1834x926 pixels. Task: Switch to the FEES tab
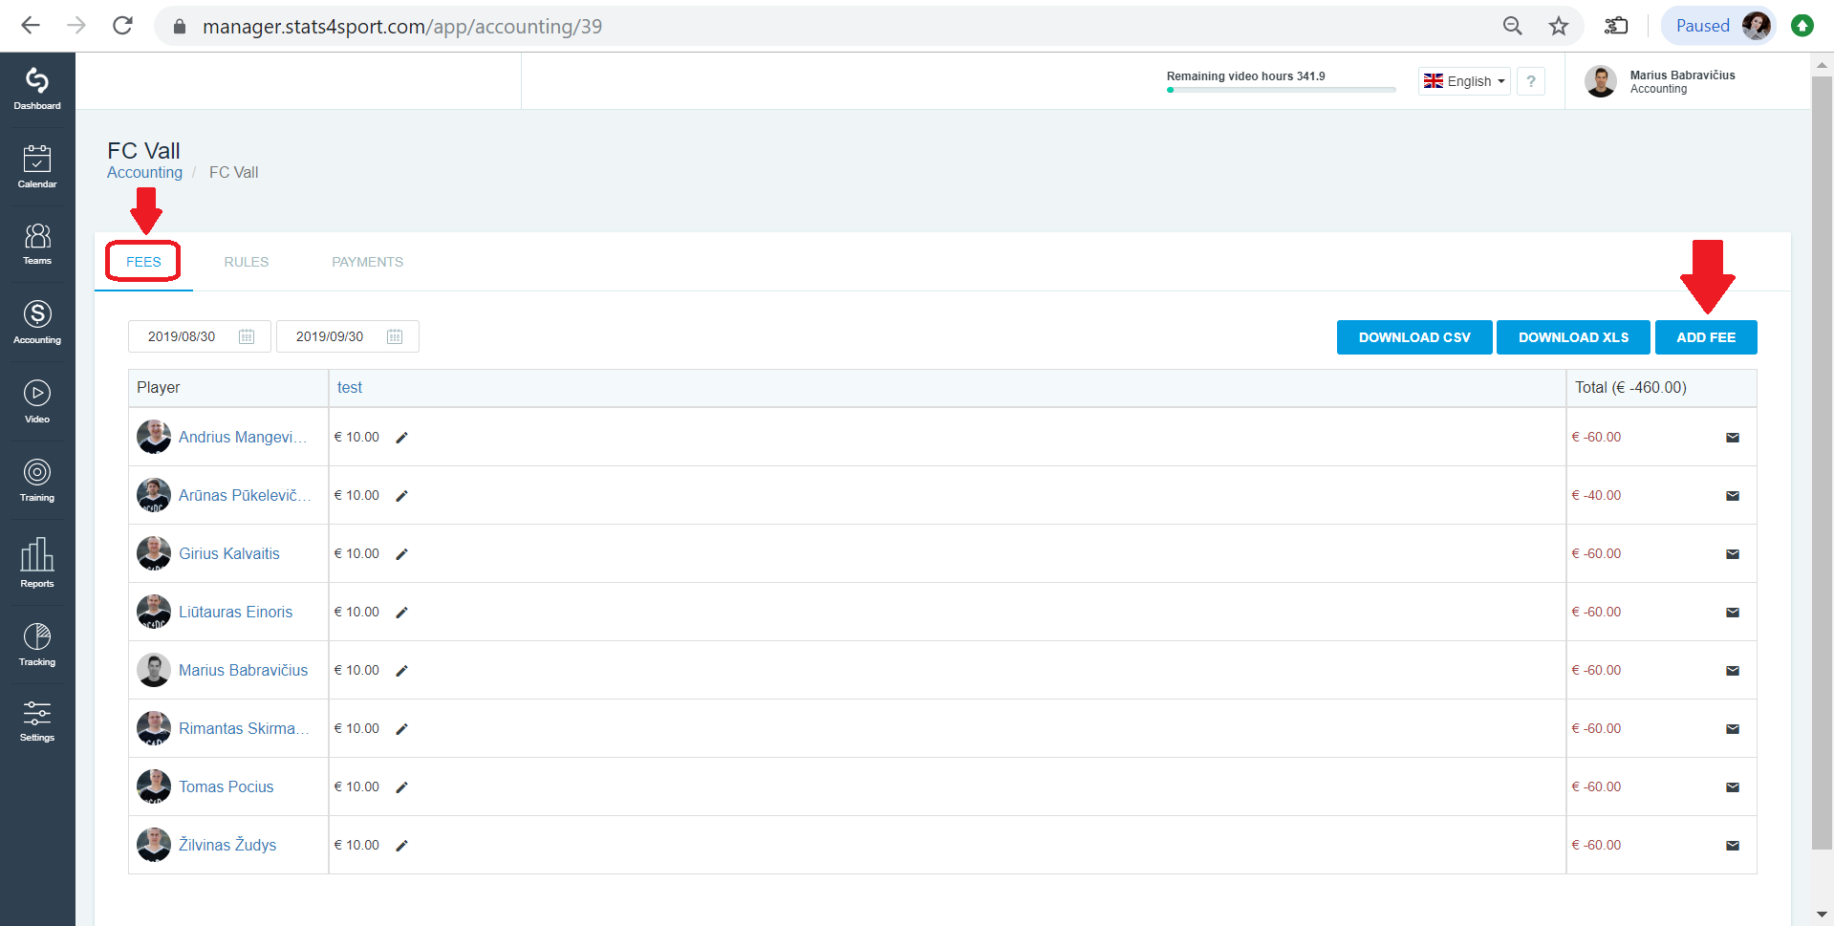click(143, 262)
